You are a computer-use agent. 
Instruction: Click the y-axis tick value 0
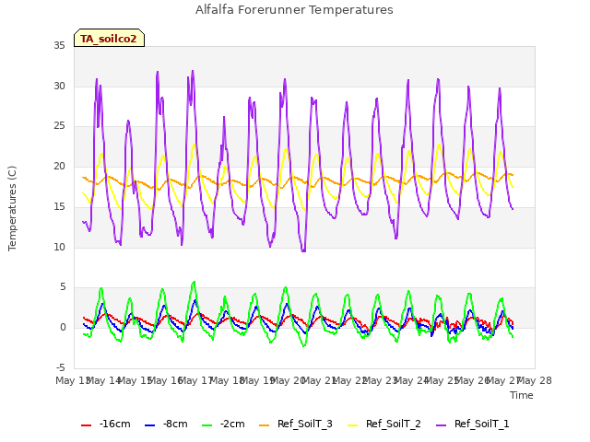(x=63, y=328)
